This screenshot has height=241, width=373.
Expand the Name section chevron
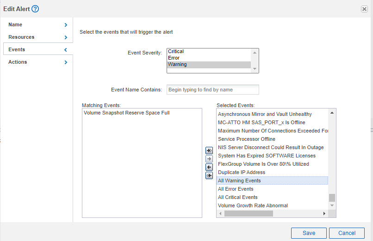pyautogui.click(x=66, y=25)
